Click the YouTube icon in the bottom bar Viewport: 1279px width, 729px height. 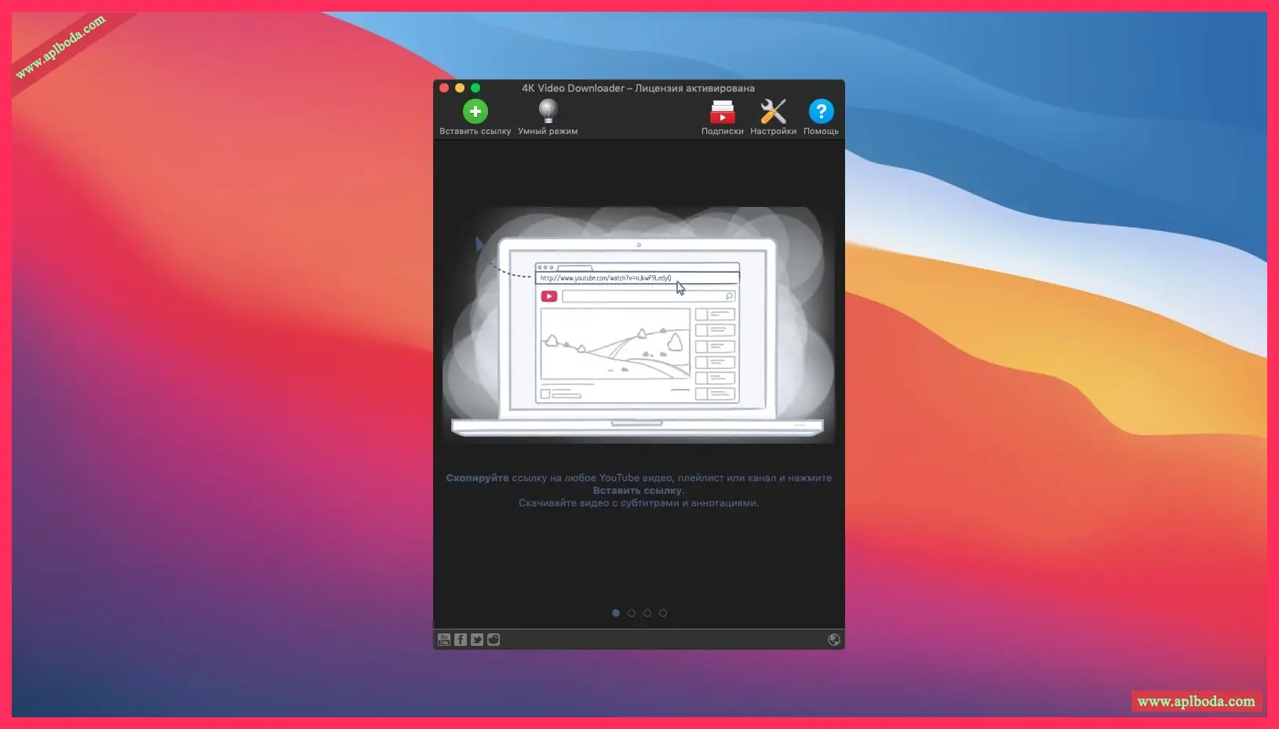(444, 640)
